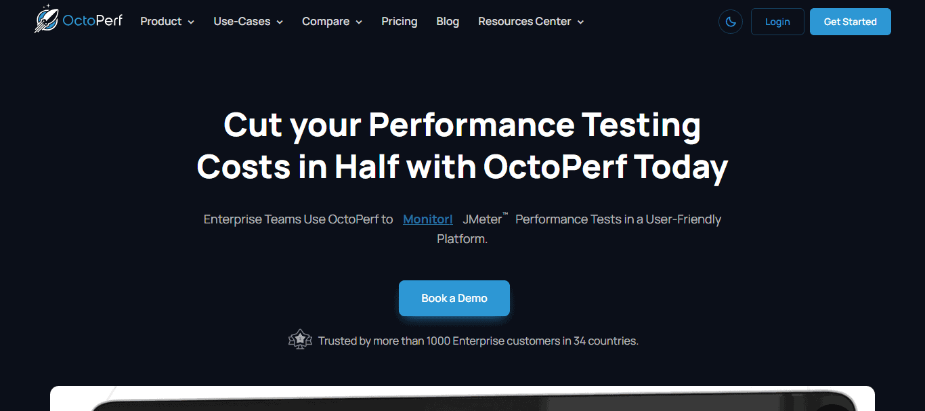Open the Compare dropdown chevron
This screenshot has height=411, width=925.
(359, 22)
